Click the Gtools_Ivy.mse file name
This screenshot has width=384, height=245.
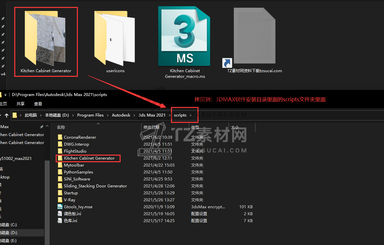78,207
